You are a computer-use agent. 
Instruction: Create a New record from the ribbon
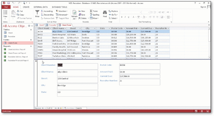[x=82, y=11]
